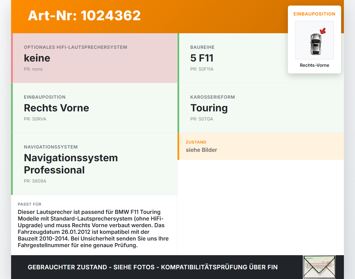Click the PR: S609A code text

coord(35,181)
